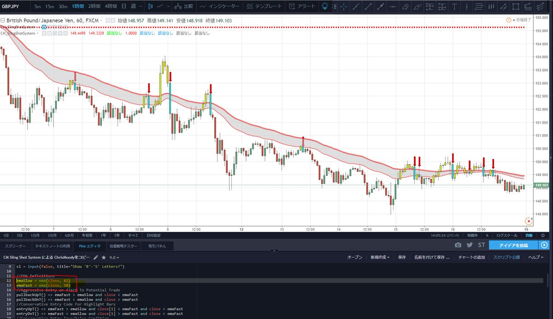Click the オープン script menu item
This screenshot has width=553, height=319.
point(355,257)
